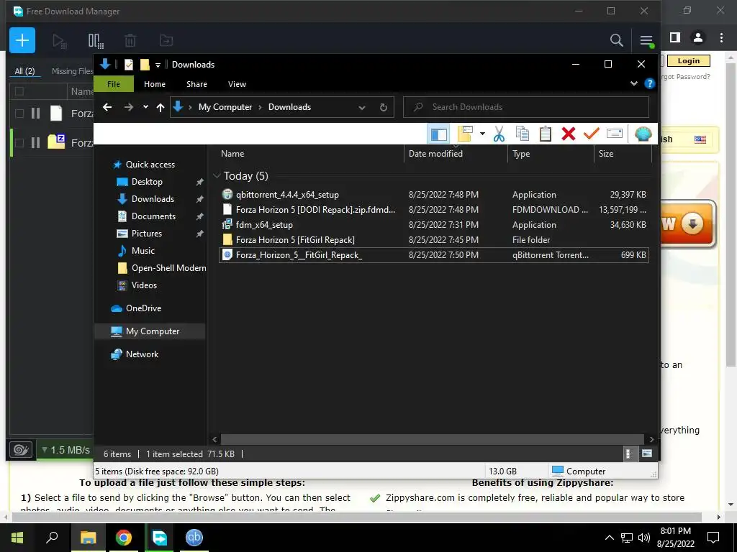This screenshot has width=737, height=552.
Task: Open the address bar history dropdown
Action: tap(362, 108)
